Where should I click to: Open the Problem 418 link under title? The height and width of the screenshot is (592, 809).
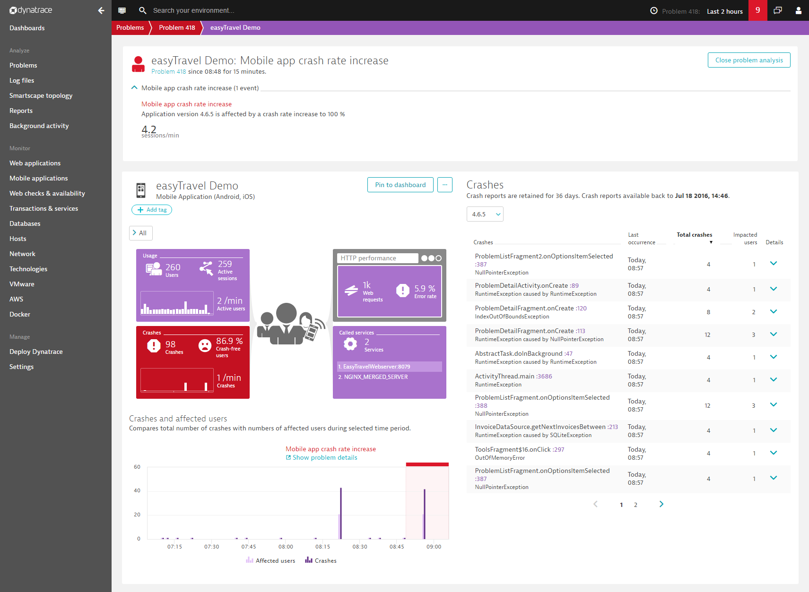[169, 71]
